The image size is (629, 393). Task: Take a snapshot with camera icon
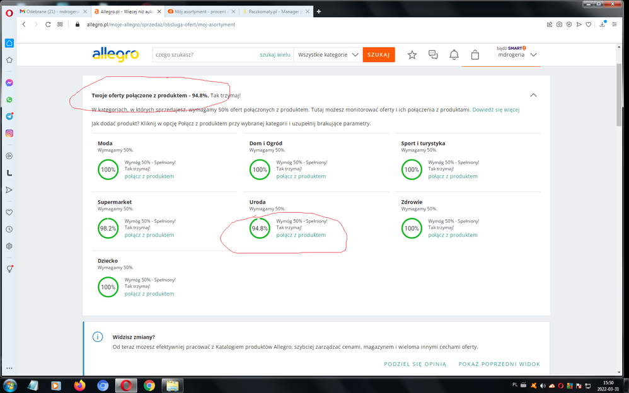559,25
